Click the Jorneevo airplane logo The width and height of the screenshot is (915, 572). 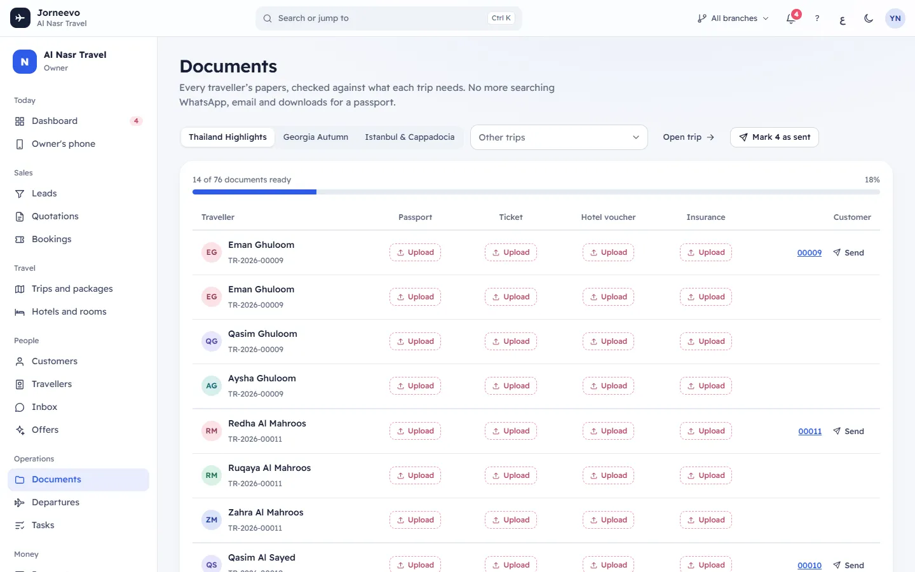click(x=20, y=18)
